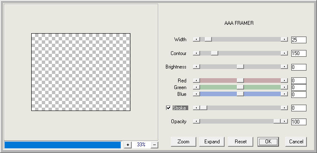
Task: Click the Red value input field
Action: (299, 81)
